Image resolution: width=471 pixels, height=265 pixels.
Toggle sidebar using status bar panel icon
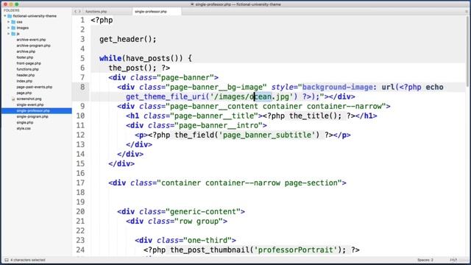click(x=7, y=260)
